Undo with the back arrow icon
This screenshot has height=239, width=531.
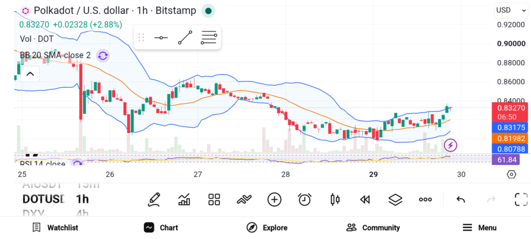tap(460, 200)
